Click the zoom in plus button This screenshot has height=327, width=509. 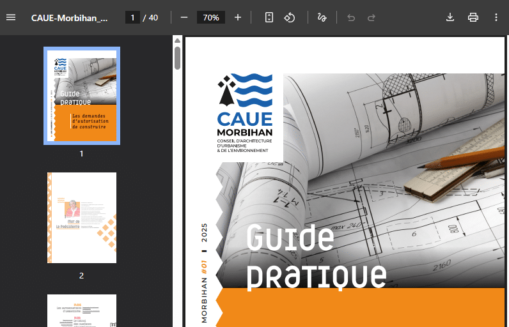point(238,17)
